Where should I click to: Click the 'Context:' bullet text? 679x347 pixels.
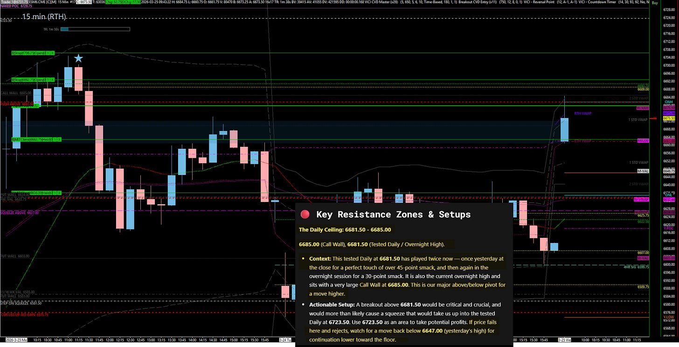pos(320,258)
